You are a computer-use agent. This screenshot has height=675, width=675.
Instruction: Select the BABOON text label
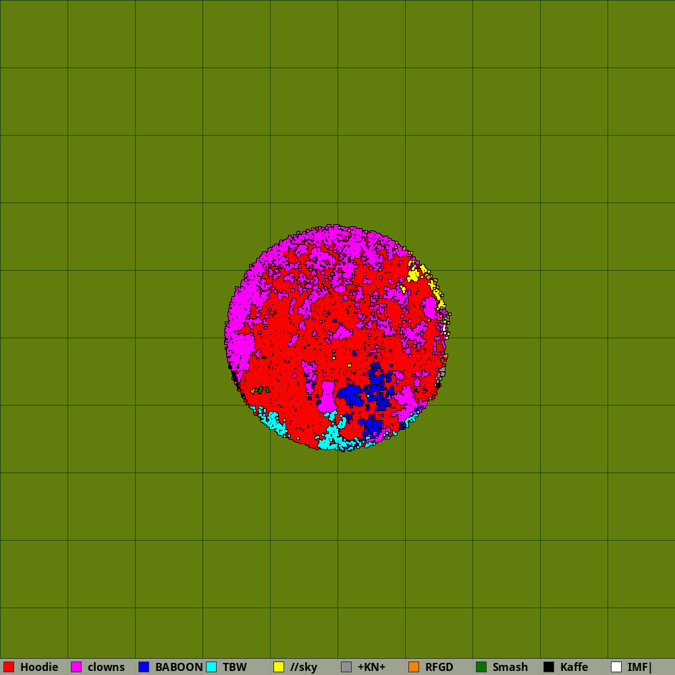(179, 667)
